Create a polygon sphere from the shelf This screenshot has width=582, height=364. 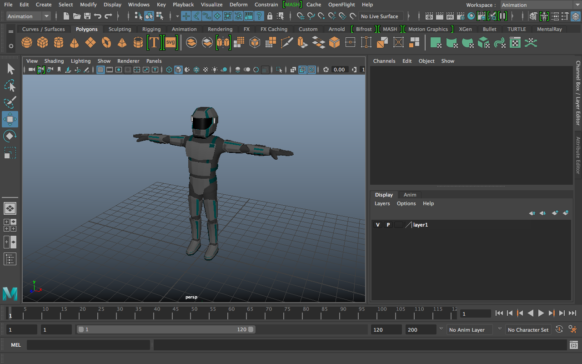point(27,43)
